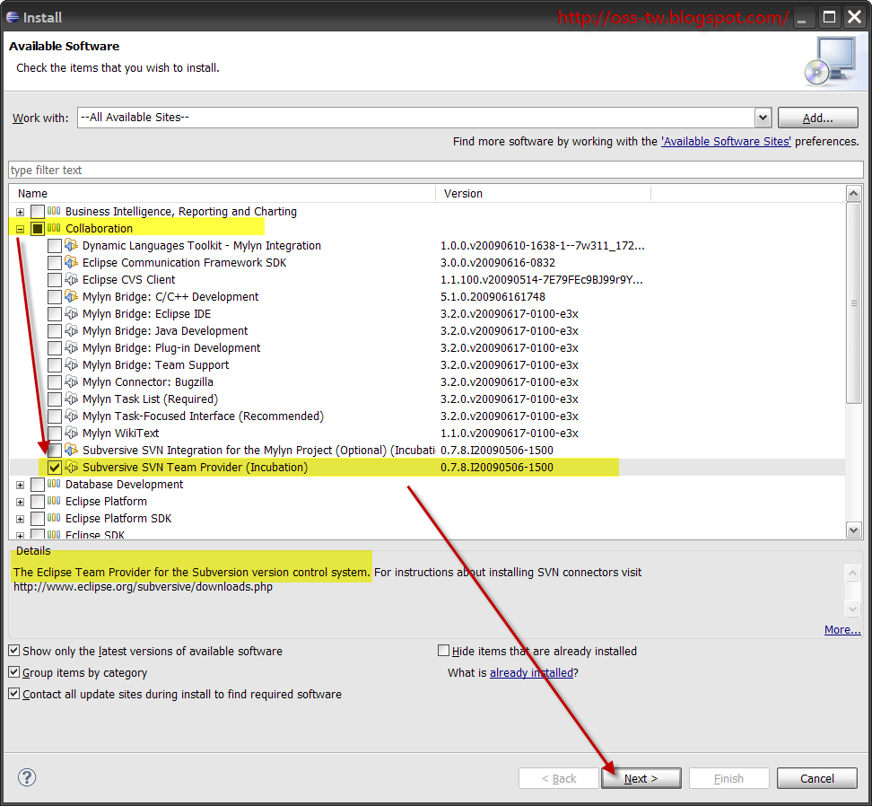Click Mylyn Bridge Team Support icon
872x806 pixels.
(71, 364)
